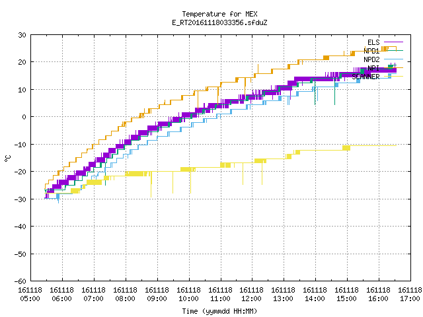The width and height of the screenshot is (423, 317).
Task: Click the ELS legend label
Action: [373, 42]
